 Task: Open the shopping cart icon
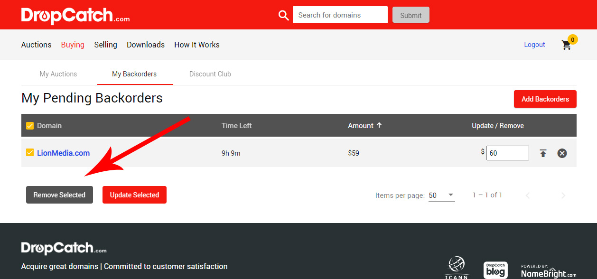pyautogui.click(x=567, y=45)
